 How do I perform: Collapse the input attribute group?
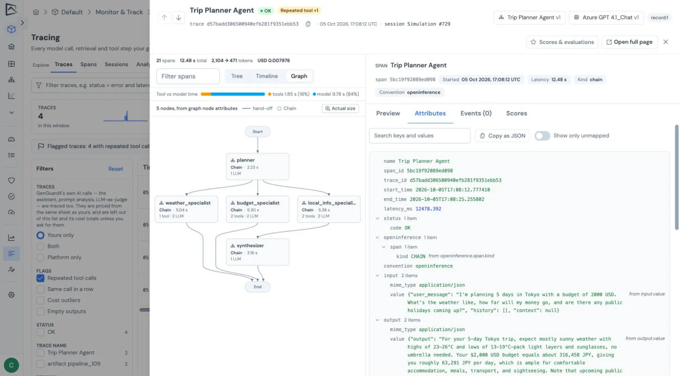pyautogui.click(x=378, y=276)
